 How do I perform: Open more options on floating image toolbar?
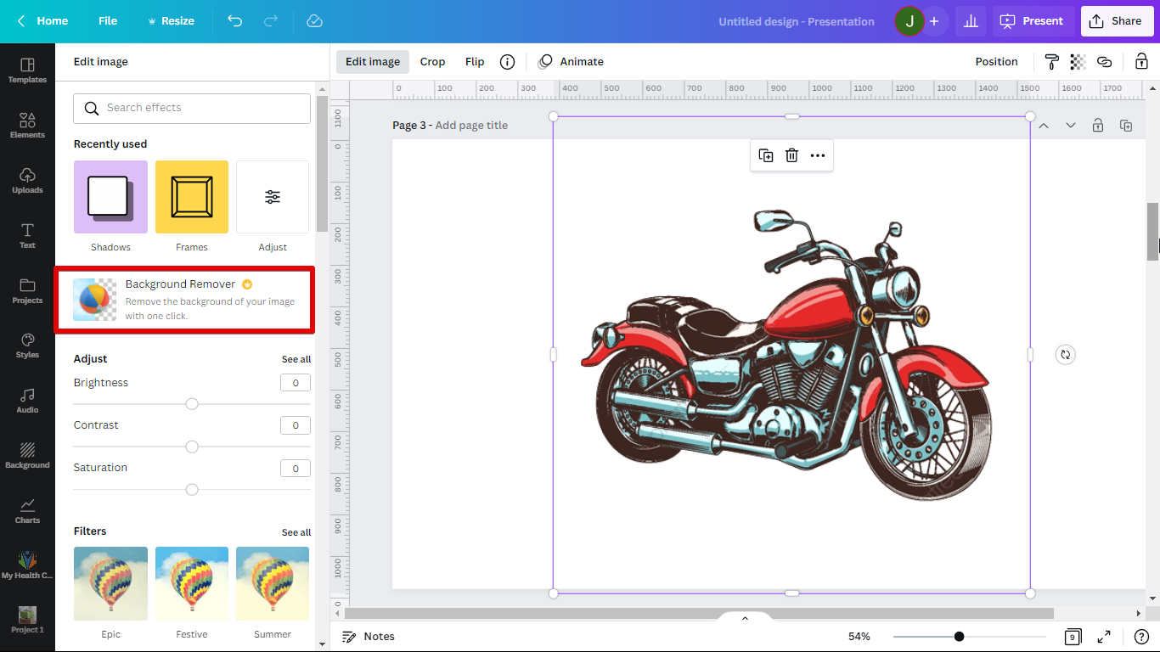[x=818, y=155]
